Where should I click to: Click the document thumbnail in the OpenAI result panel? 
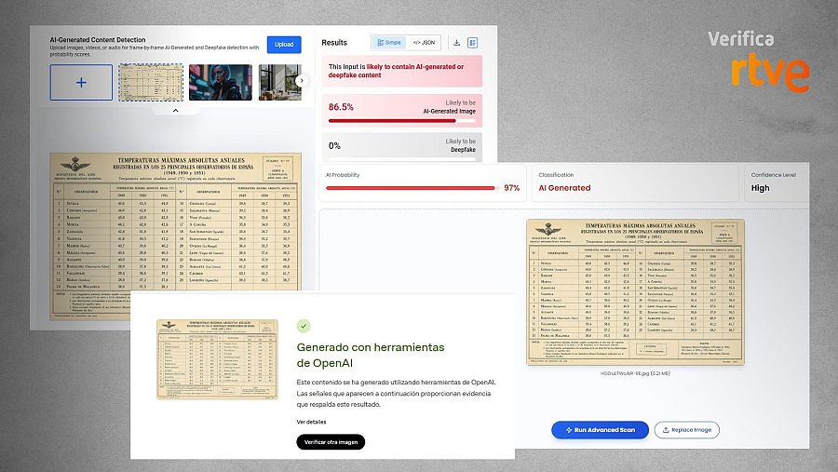point(218,359)
